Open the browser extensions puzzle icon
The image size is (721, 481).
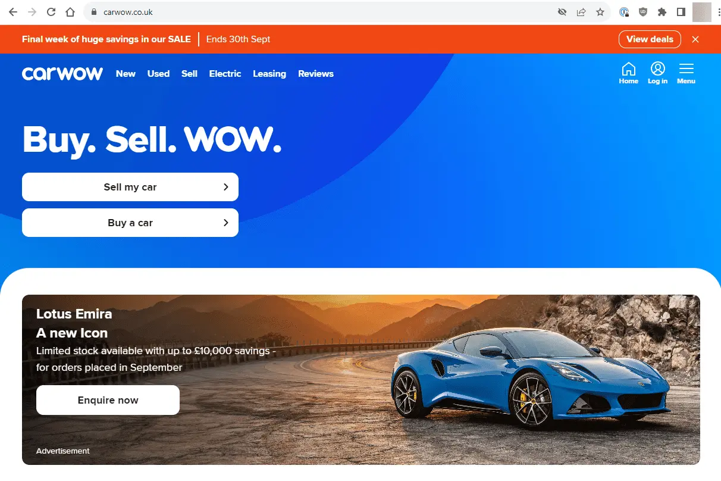pyautogui.click(x=662, y=12)
